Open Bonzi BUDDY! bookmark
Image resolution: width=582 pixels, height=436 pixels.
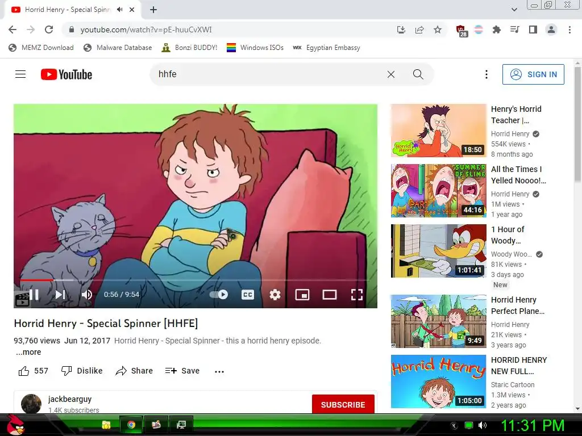pos(189,48)
